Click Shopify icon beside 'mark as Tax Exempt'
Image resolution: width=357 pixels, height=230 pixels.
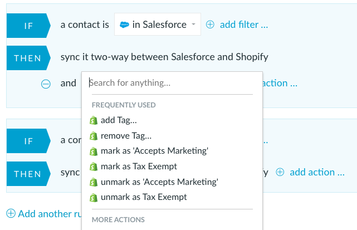94,167
